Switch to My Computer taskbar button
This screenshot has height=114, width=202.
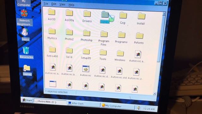click(x=117, y=106)
